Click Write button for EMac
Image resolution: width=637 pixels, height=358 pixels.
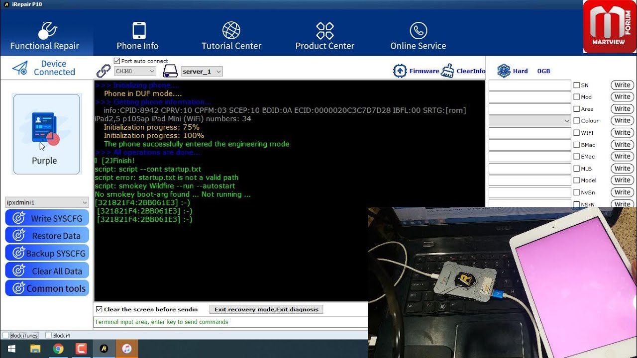tap(622, 157)
